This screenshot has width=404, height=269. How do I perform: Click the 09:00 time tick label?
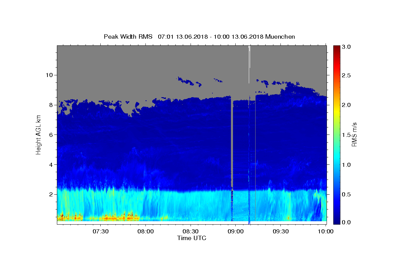(x=236, y=231)
